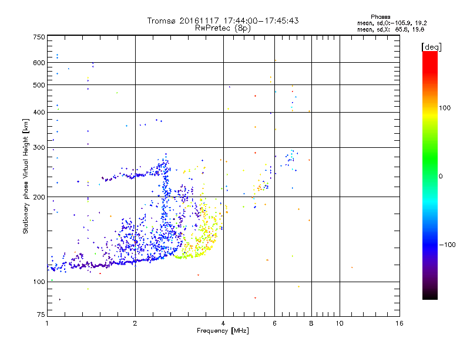Click the y-axis tick label '75'

click(x=41, y=314)
